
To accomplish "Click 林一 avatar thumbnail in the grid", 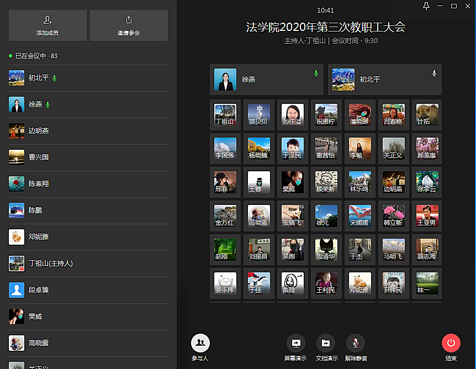I will tap(427, 283).
